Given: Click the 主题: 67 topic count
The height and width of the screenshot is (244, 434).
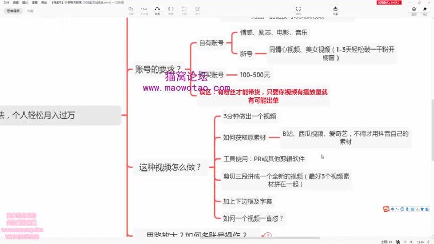Looking at the screenshot, I should [x=387, y=242].
